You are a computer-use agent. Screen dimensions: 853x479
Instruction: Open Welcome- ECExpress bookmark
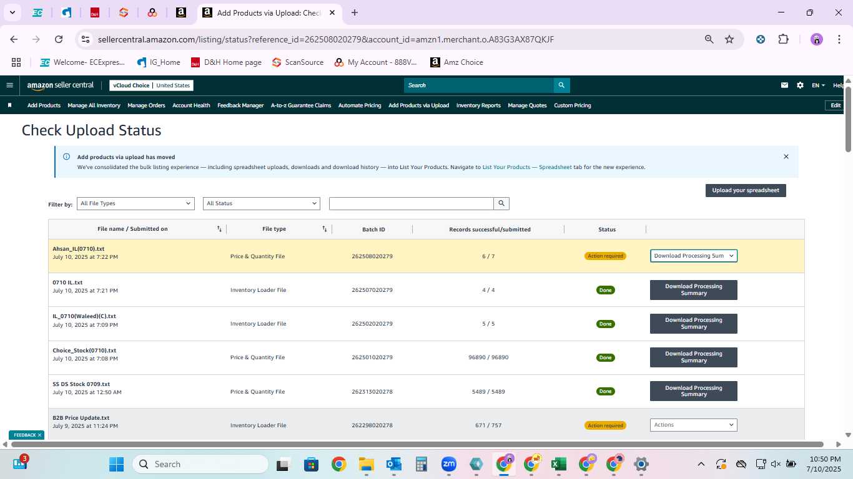(82, 62)
